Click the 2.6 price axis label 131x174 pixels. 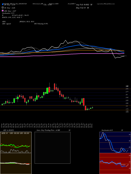[x=127, y=95]
